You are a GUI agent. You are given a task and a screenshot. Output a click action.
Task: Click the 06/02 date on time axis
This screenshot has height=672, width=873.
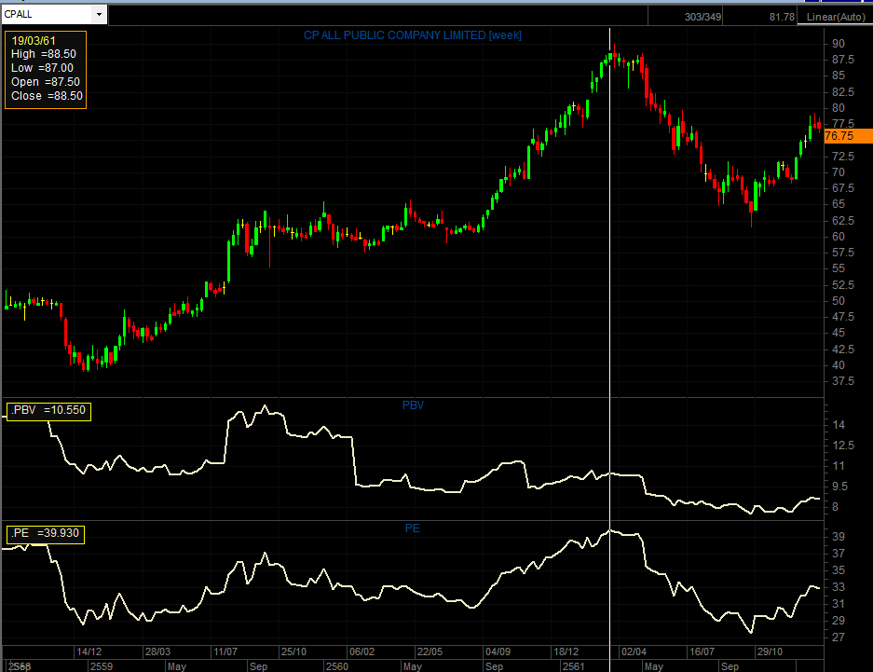(x=361, y=651)
